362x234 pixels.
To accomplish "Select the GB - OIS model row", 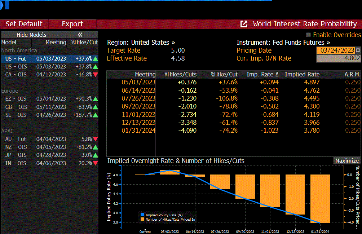I will [x=49, y=107].
